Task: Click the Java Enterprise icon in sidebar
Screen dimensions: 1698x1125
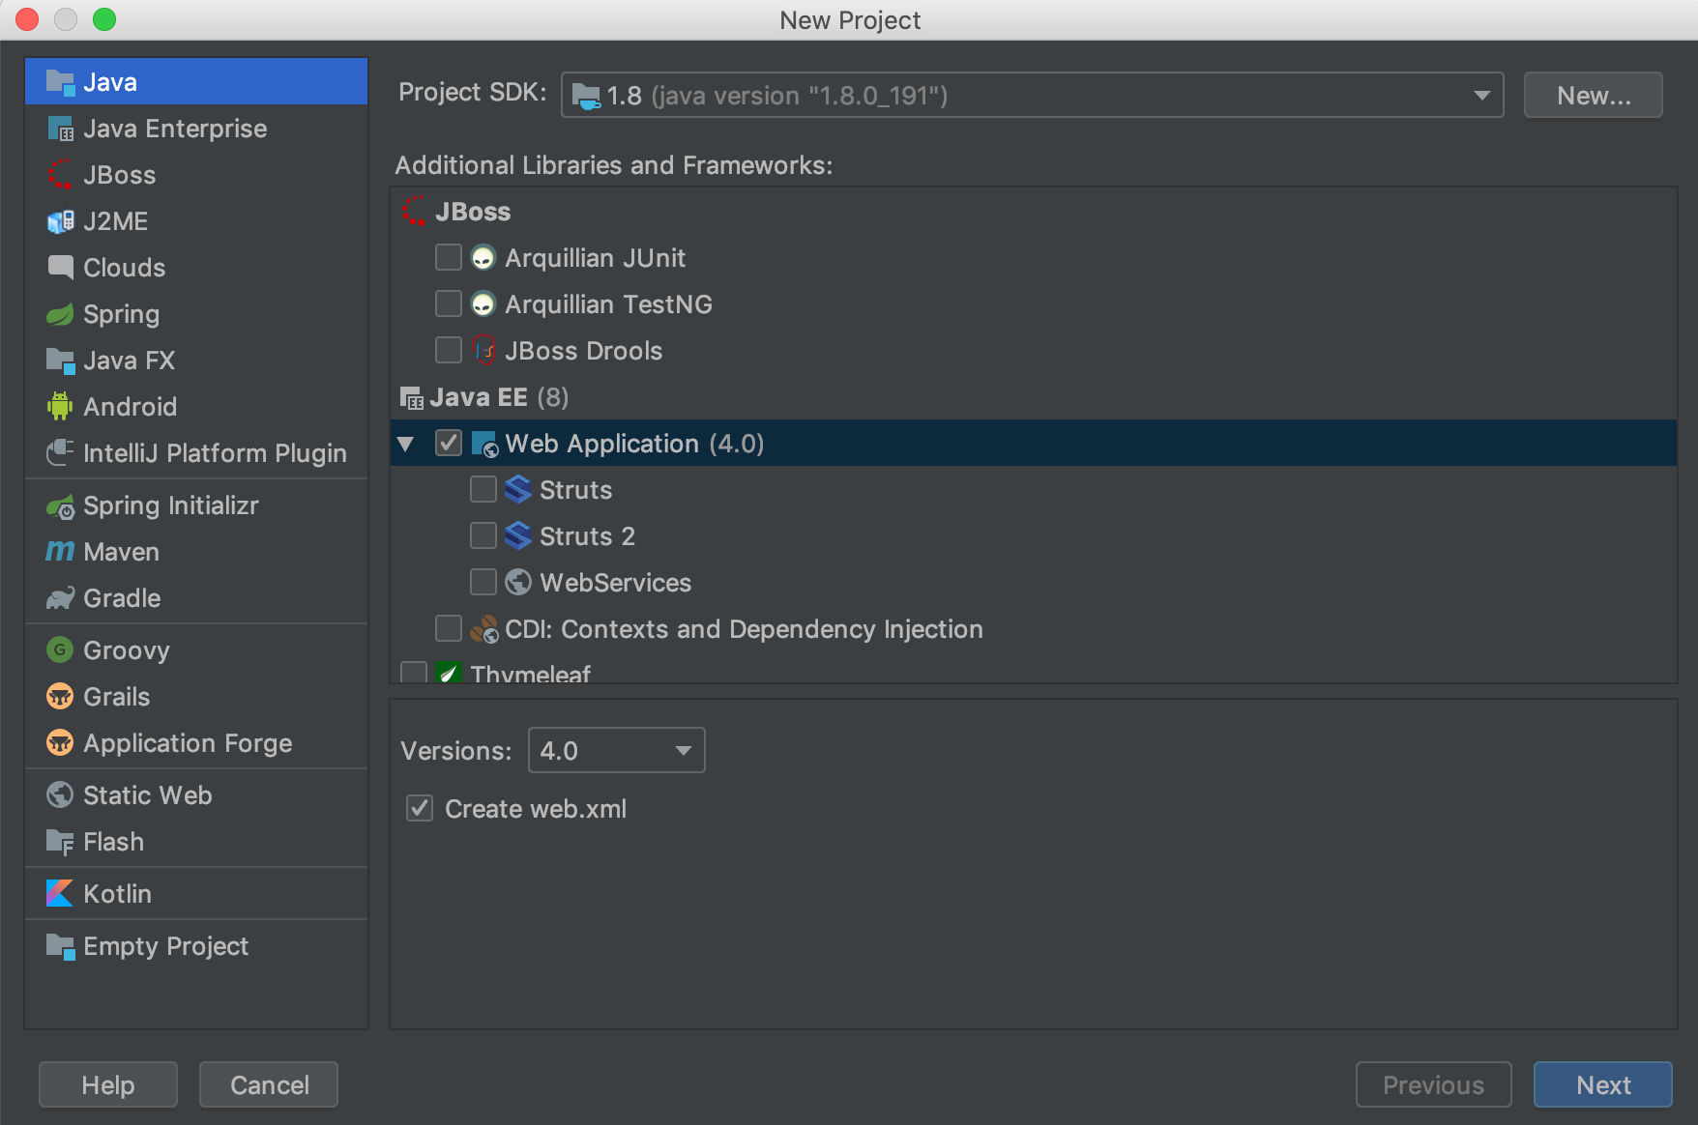Action: (60, 129)
